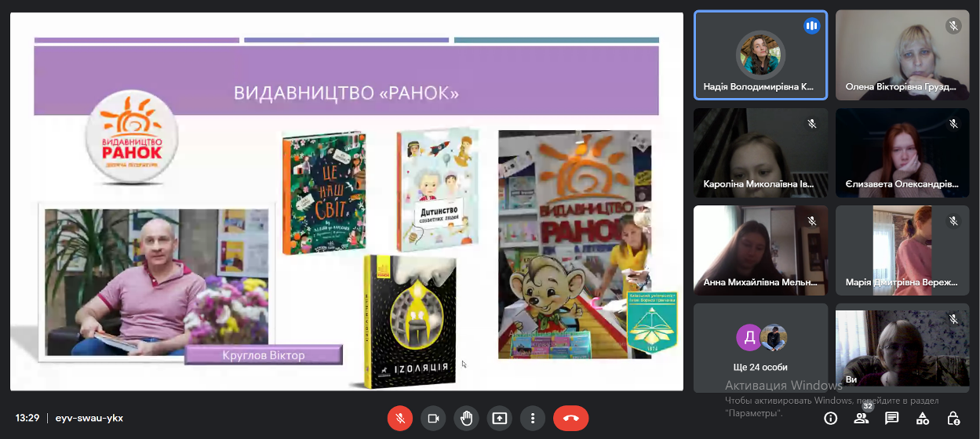
Task: Click the muted mic icon on the 'Ви' tile
Action: coord(953,319)
